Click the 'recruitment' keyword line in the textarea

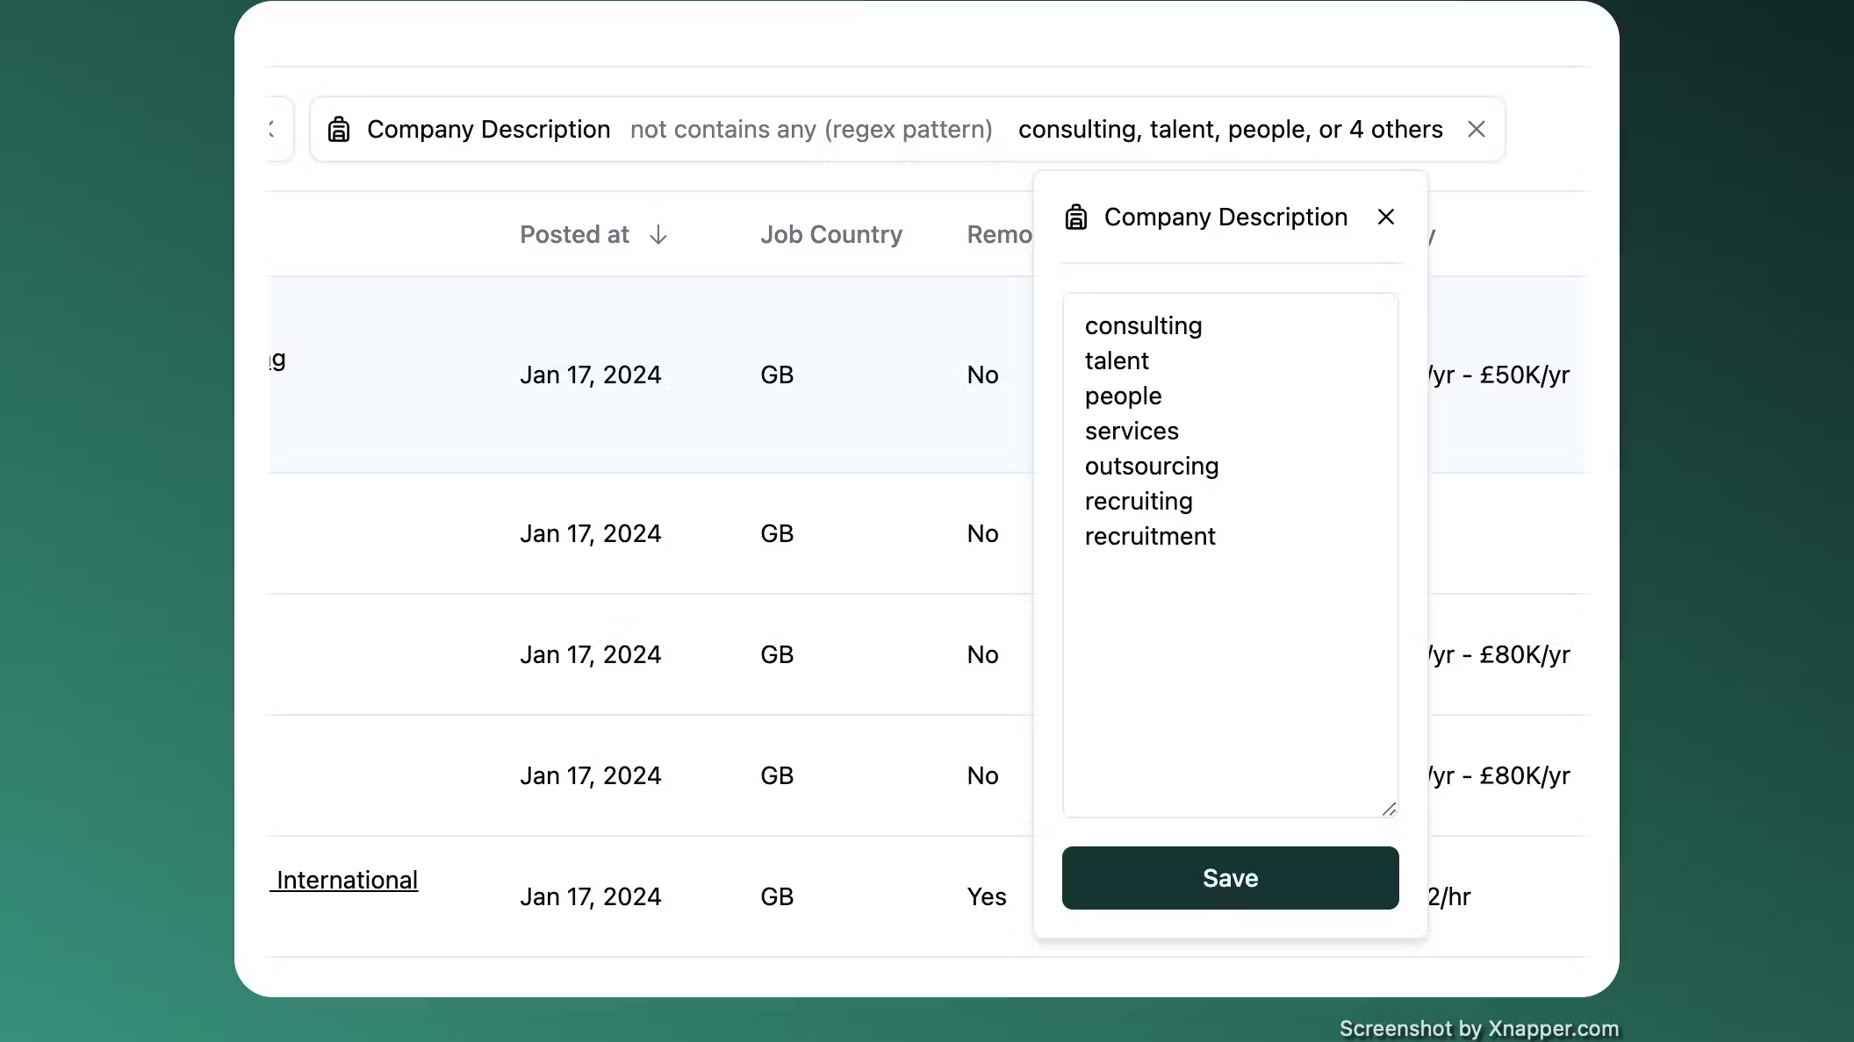coord(1149,536)
